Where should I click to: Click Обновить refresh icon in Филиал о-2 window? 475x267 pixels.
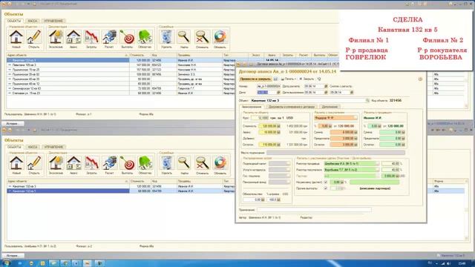(220, 163)
